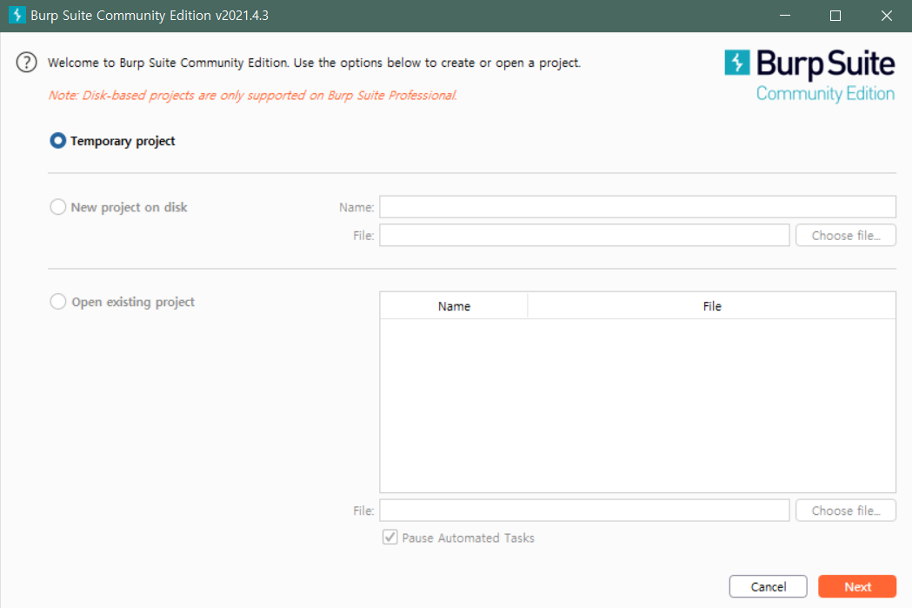Click the Disk-based projects note text
The height and width of the screenshot is (608, 912).
[x=252, y=96]
